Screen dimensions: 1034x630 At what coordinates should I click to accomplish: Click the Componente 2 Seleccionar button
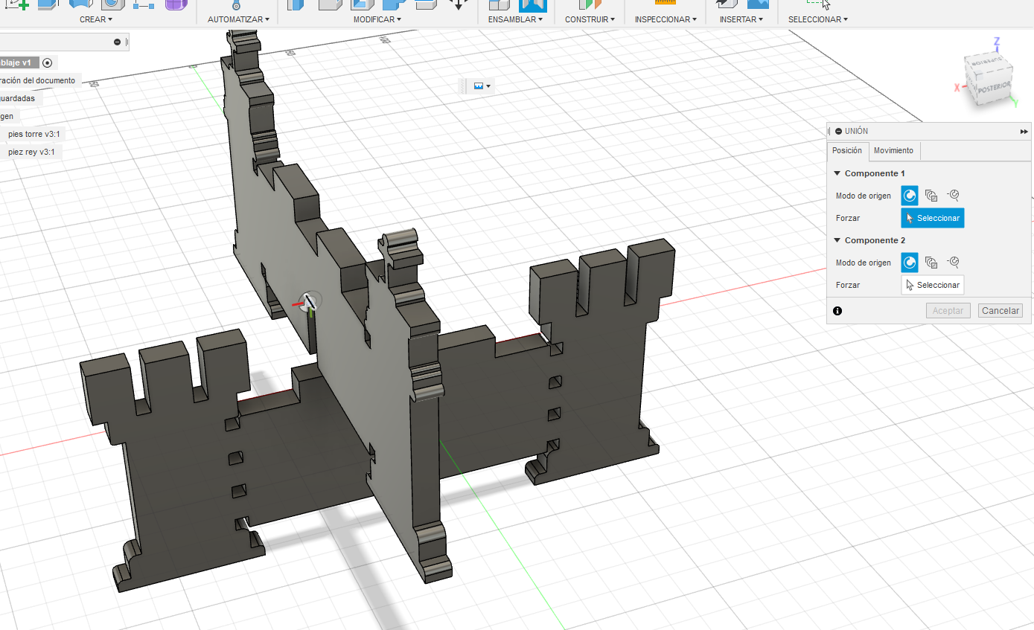[x=933, y=285]
